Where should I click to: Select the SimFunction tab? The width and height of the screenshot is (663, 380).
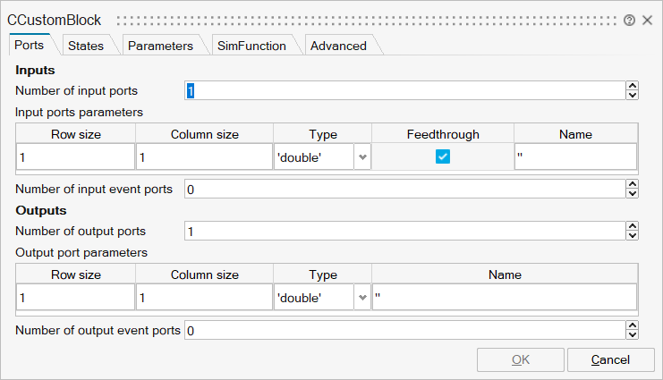[x=251, y=46]
